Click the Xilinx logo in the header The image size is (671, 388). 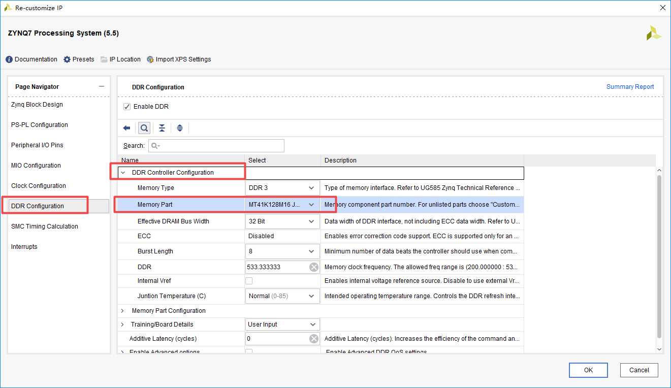[653, 34]
